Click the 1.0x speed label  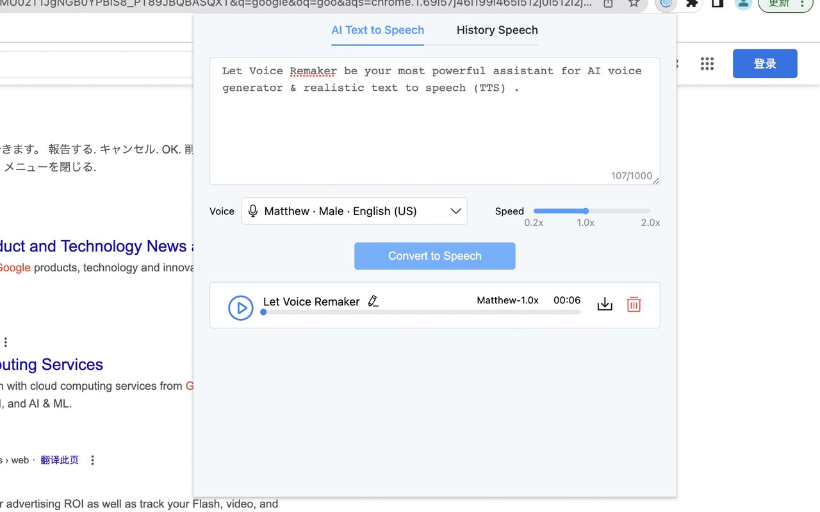586,223
